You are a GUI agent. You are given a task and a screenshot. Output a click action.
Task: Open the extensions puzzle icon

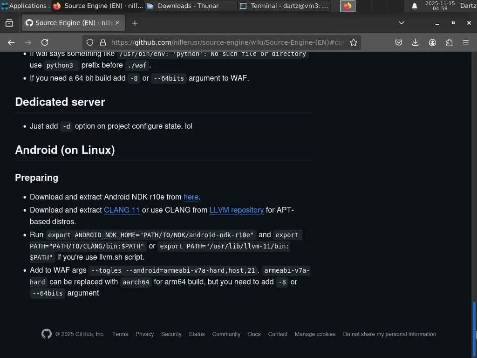tap(449, 42)
